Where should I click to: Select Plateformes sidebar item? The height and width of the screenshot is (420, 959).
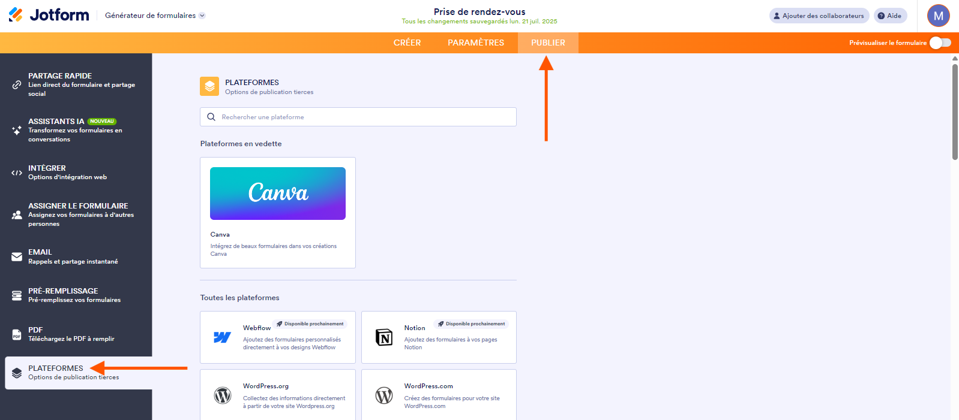79,373
